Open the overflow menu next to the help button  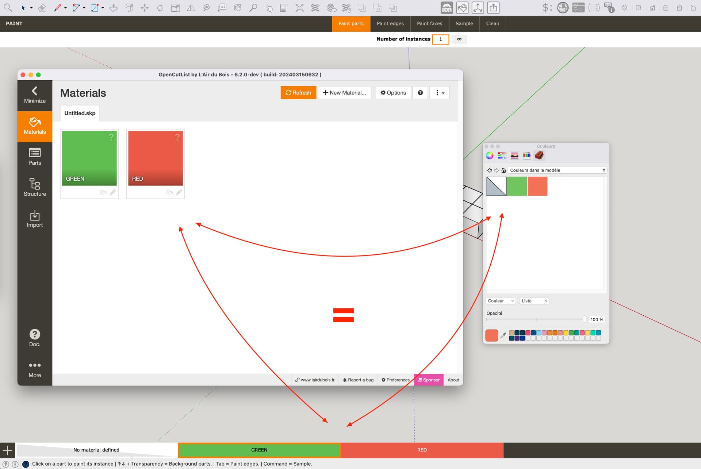point(439,92)
